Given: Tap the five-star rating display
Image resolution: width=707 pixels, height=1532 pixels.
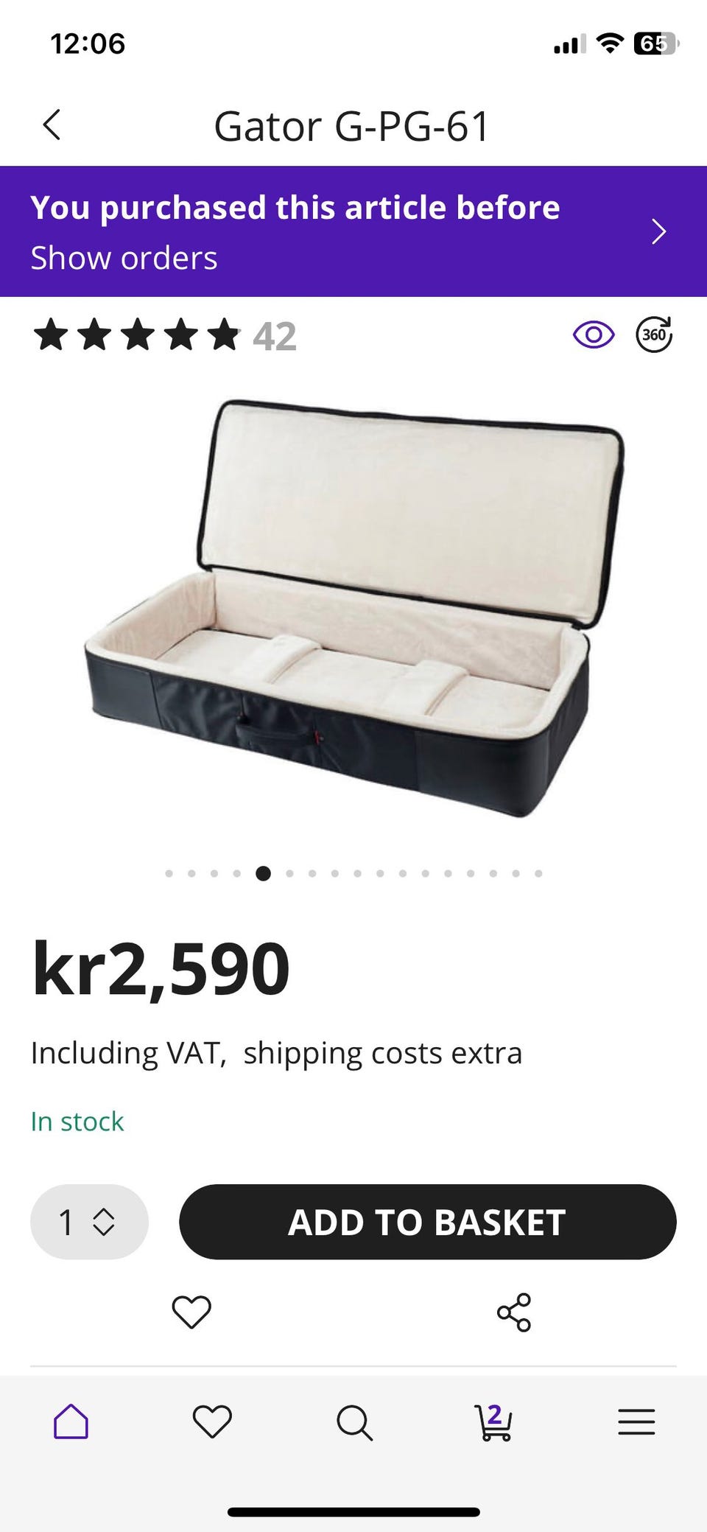Looking at the screenshot, I should point(137,335).
